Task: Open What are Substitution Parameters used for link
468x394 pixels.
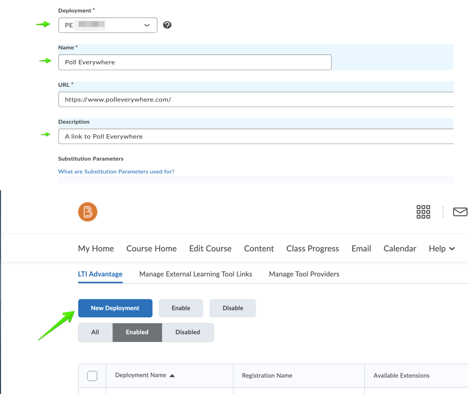Action: click(x=117, y=171)
